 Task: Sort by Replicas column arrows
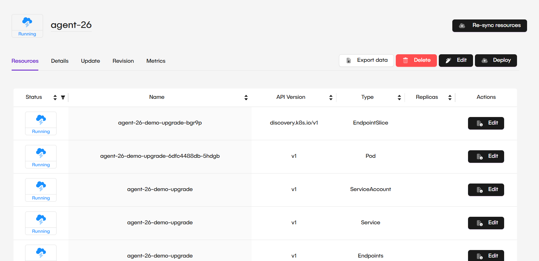tap(450, 98)
